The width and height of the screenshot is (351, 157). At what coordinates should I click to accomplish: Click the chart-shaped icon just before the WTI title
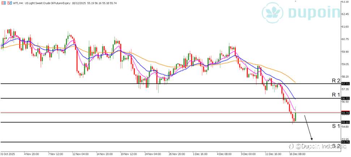coord(9,3)
